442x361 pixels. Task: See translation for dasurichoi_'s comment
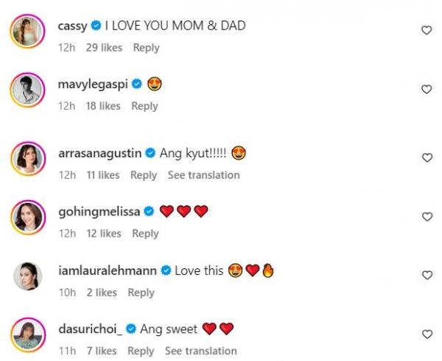point(200,351)
